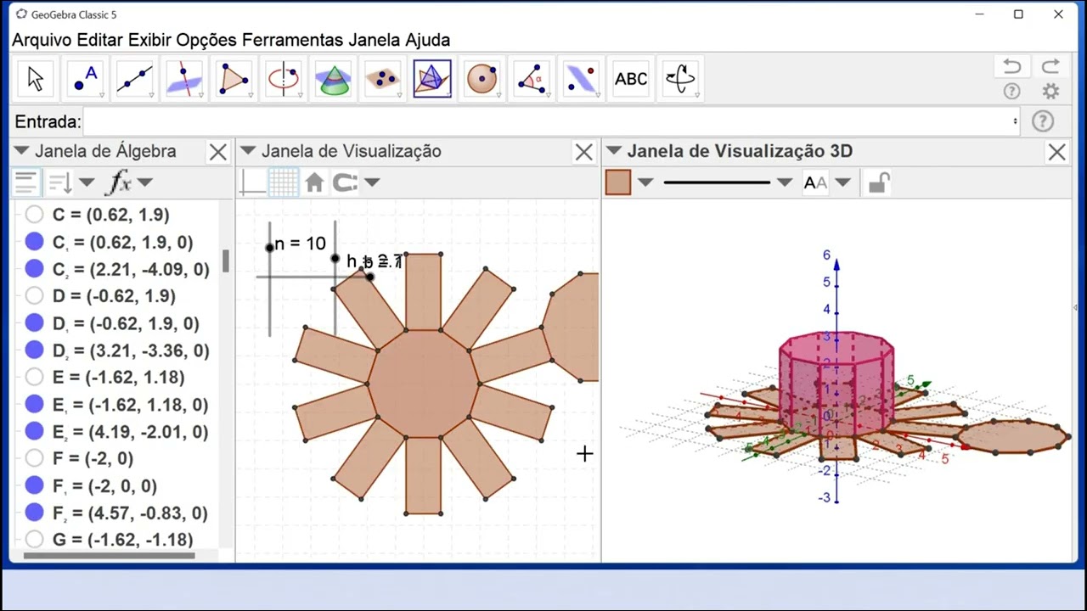Show point F = (-2, 0)
The image size is (1087, 611).
click(34, 458)
